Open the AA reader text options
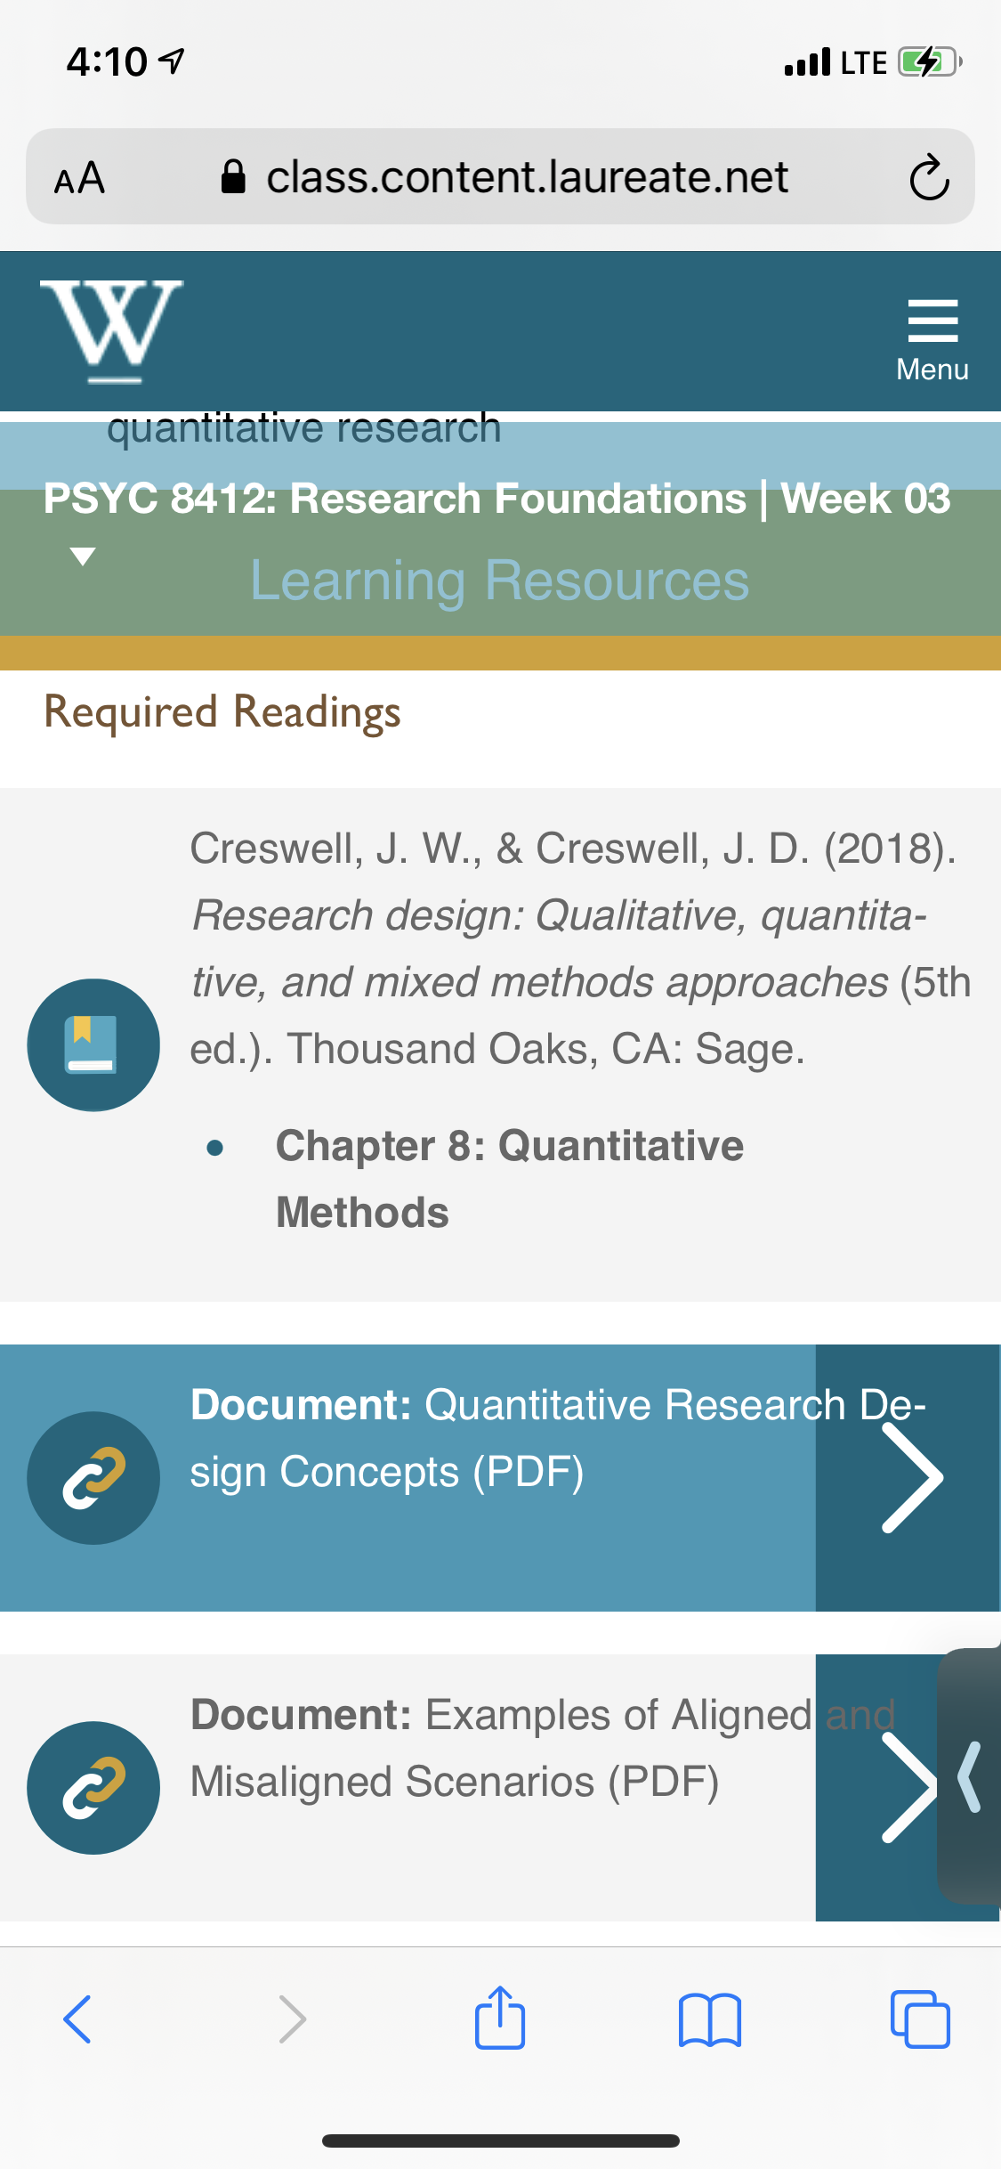Screen dimensions: 1001x2169 (x=80, y=178)
